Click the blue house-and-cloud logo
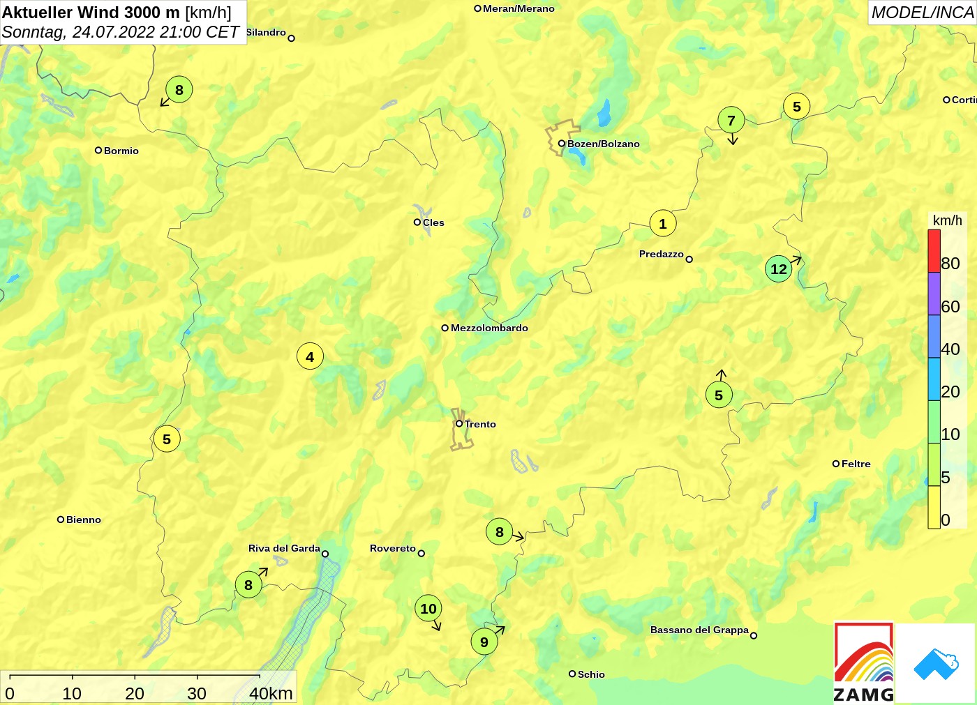 pos(936,664)
